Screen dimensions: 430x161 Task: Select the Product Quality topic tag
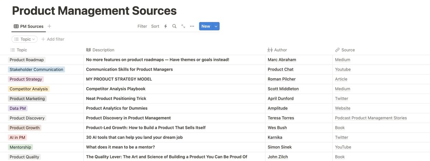[24, 156]
